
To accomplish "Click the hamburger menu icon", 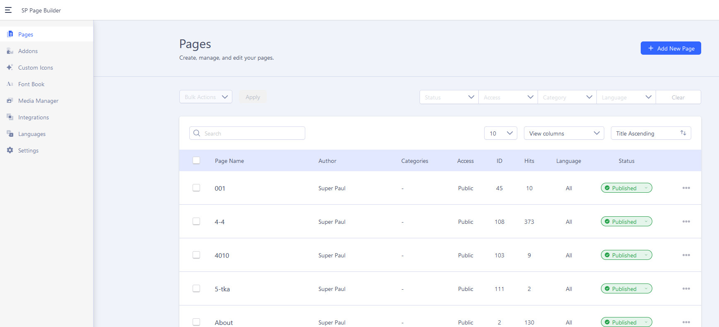I will click(8, 10).
